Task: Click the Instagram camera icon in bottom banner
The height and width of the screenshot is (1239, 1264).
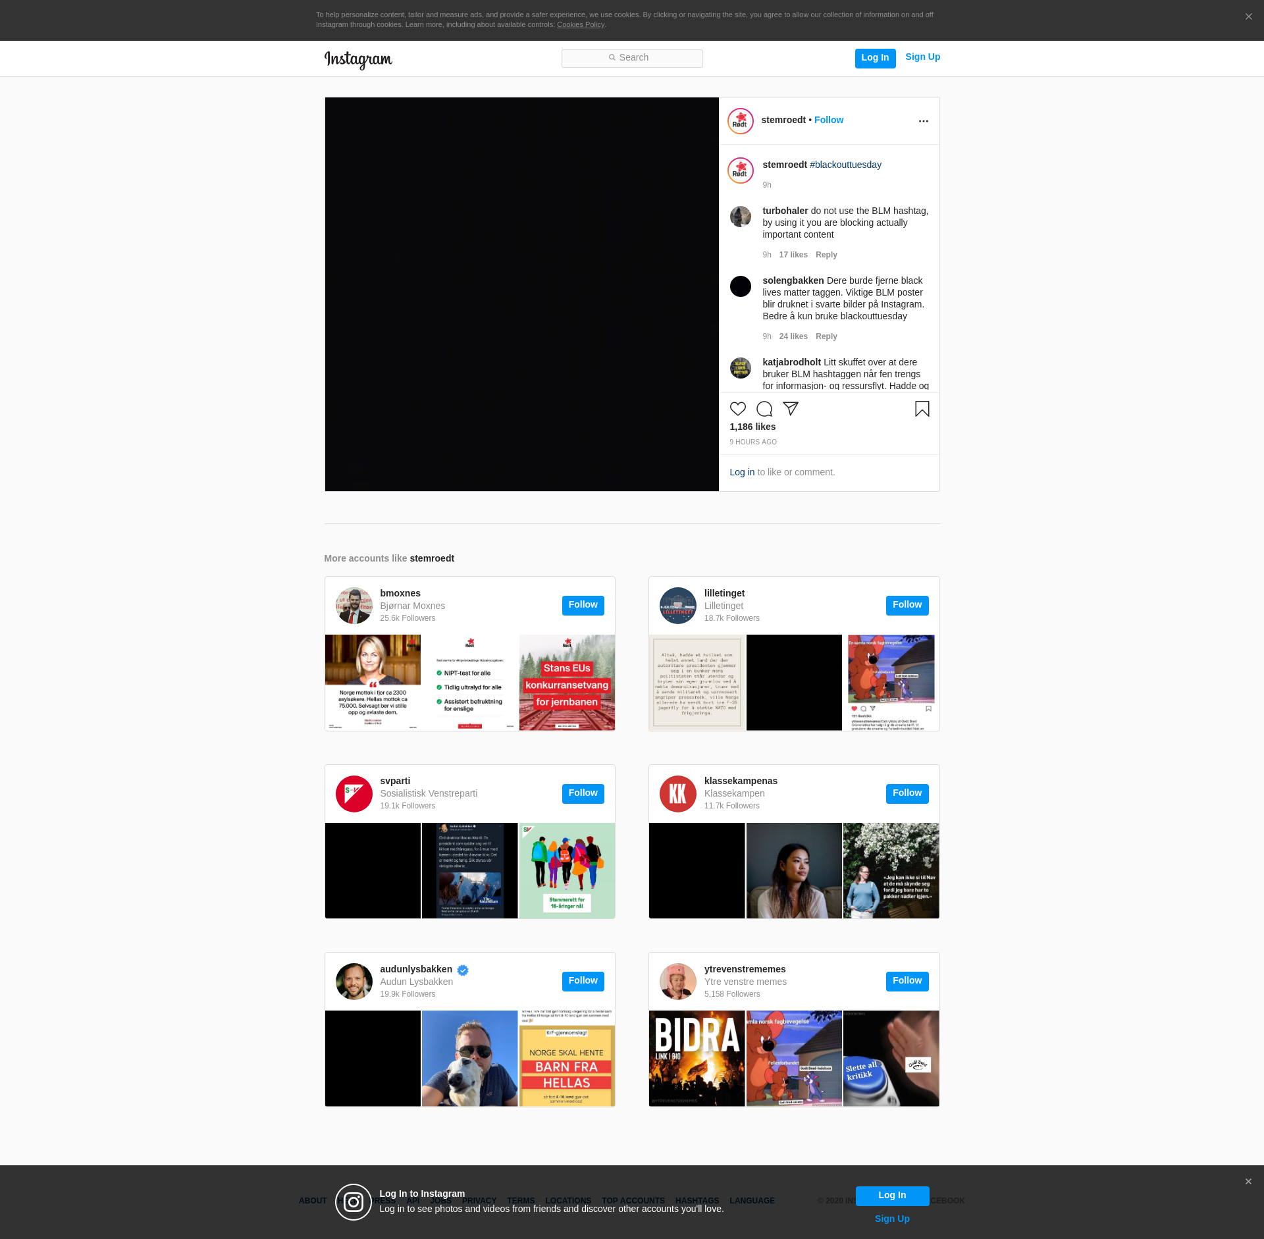Action: coord(354,1202)
